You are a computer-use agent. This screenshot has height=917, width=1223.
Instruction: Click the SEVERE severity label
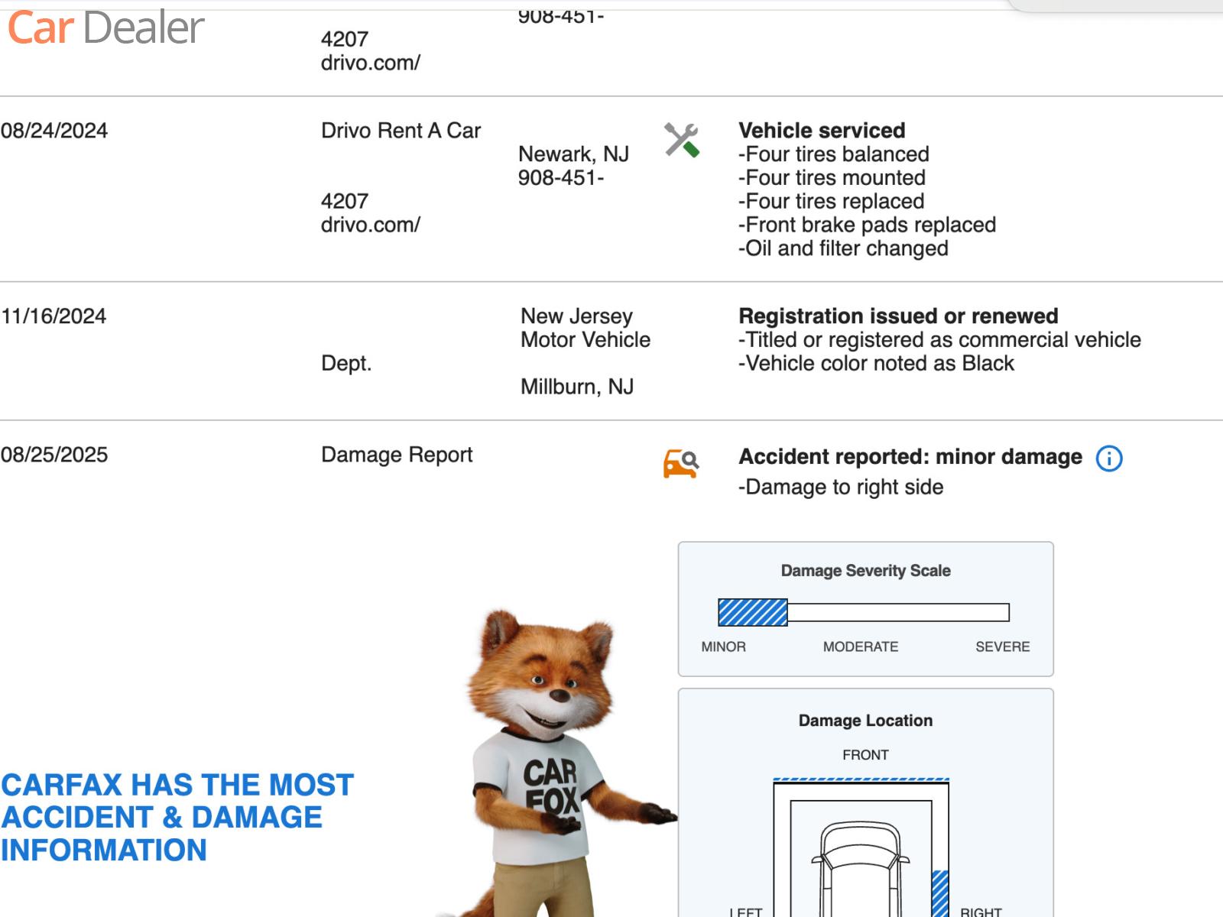[x=1002, y=646]
